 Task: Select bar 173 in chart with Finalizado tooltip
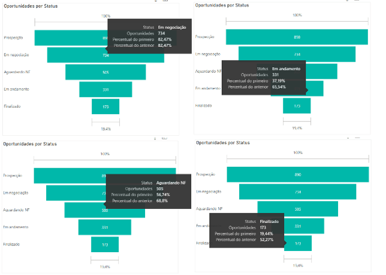click(x=298, y=243)
